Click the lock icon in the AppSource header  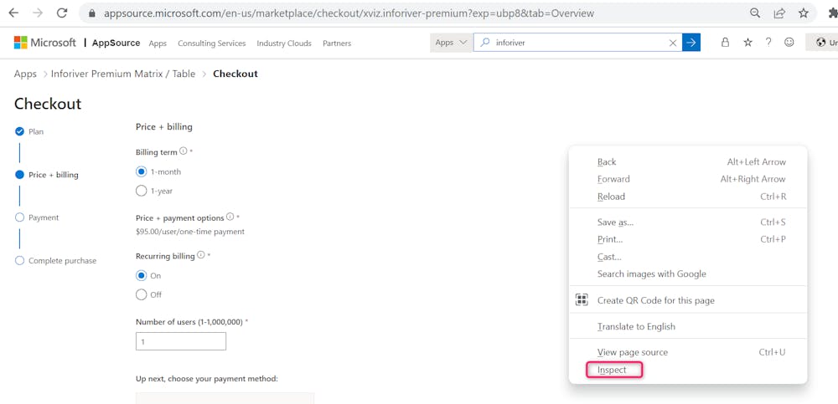[x=725, y=43]
